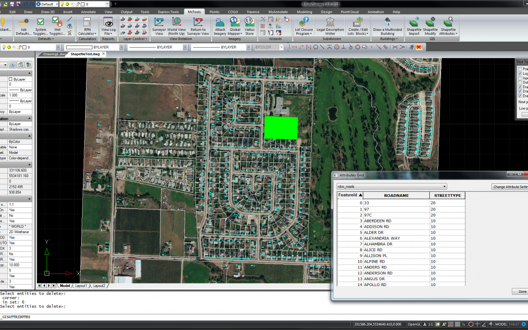
Task: Switch to the Drawing1.dwg document tab
Action: [x=54, y=54]
